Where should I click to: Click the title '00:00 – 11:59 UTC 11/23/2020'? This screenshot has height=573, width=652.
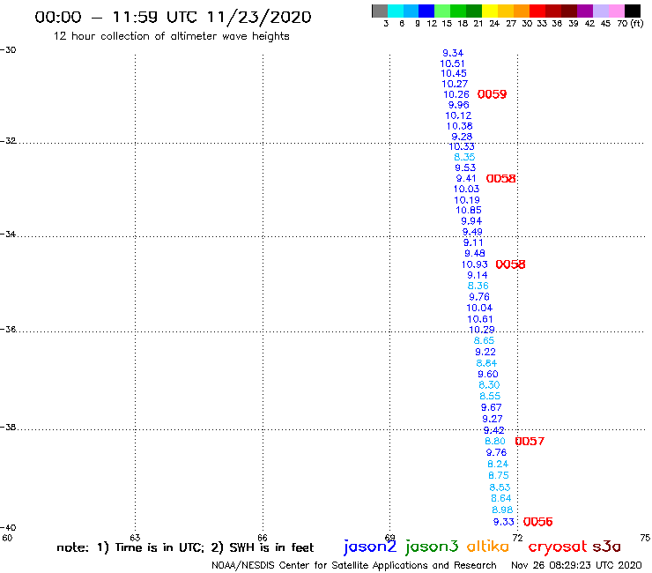[x=173, y=17]
